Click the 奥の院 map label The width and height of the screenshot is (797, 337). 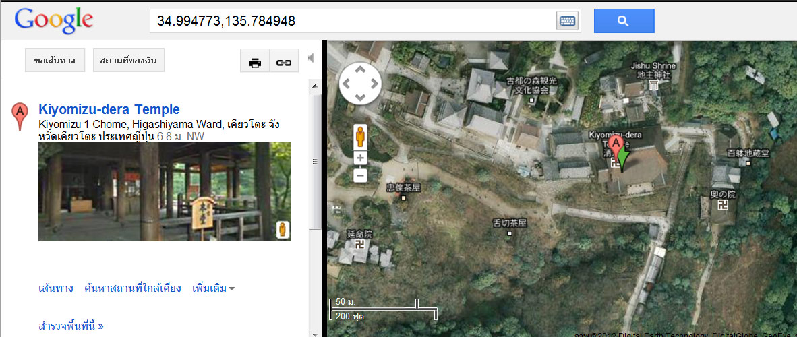(x=722, y=195)
